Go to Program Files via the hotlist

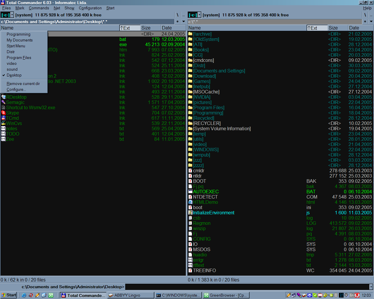[24, 58]
